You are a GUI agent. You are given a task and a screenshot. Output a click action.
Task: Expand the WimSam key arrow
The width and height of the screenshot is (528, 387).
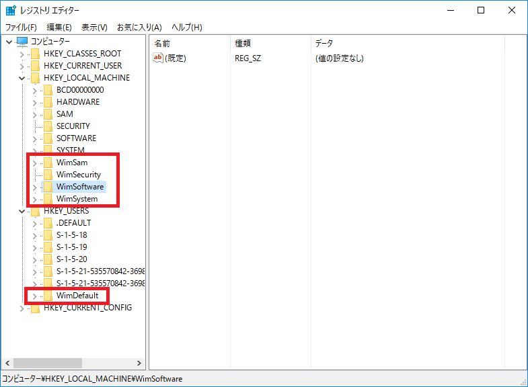[x=34, y=163]
